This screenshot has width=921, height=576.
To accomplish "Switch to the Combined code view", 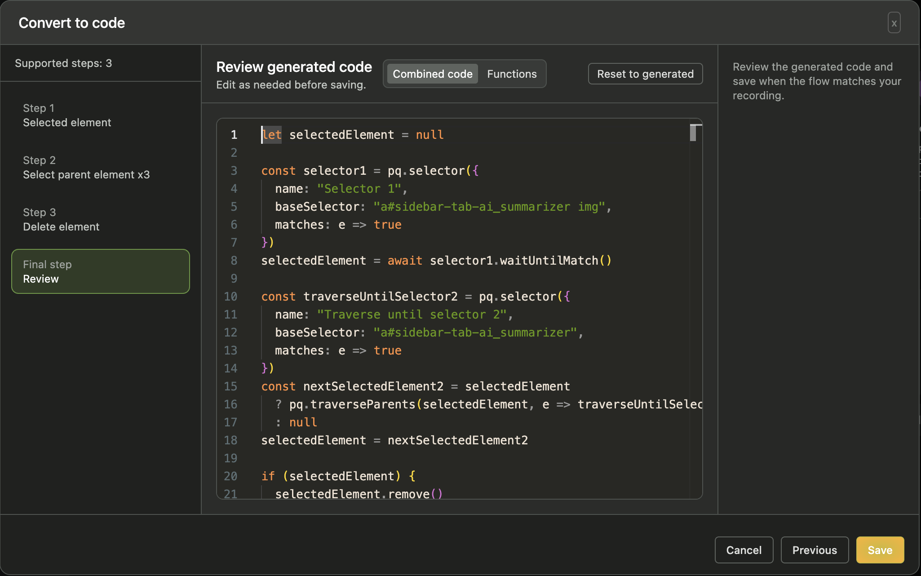I will [432, 74].
